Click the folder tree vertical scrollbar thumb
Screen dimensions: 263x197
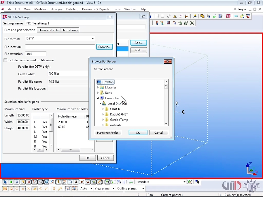pyautogui.click(x=166, y=86)
